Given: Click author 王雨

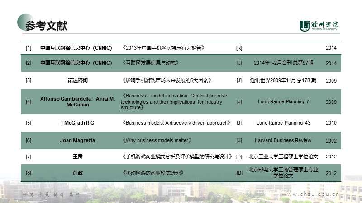Looking at the screenshot, I should point(77,157).
